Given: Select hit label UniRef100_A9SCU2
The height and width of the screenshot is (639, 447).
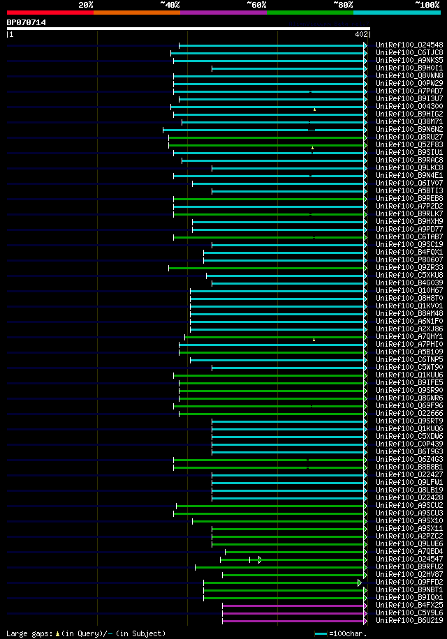Looking at the screenshot, I should (x=409, y=505).
